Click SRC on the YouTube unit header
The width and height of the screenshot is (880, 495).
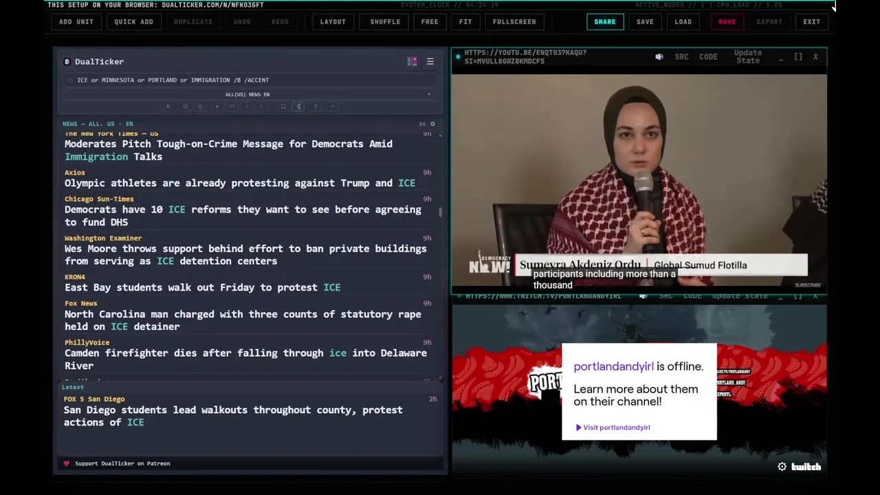(681, 57)
